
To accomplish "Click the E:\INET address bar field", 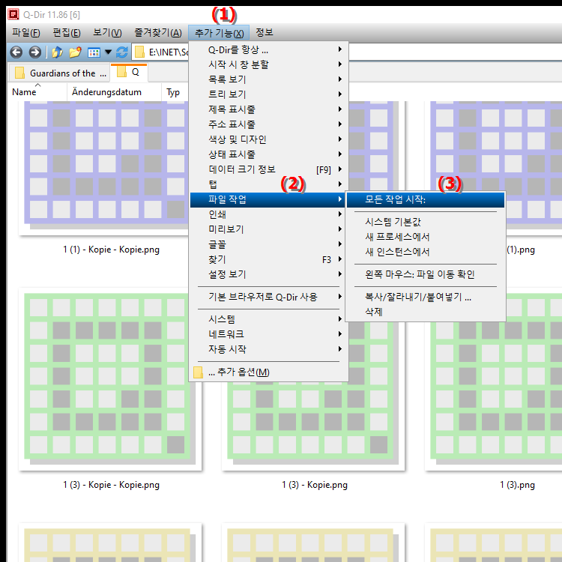I will pos(160,52).
